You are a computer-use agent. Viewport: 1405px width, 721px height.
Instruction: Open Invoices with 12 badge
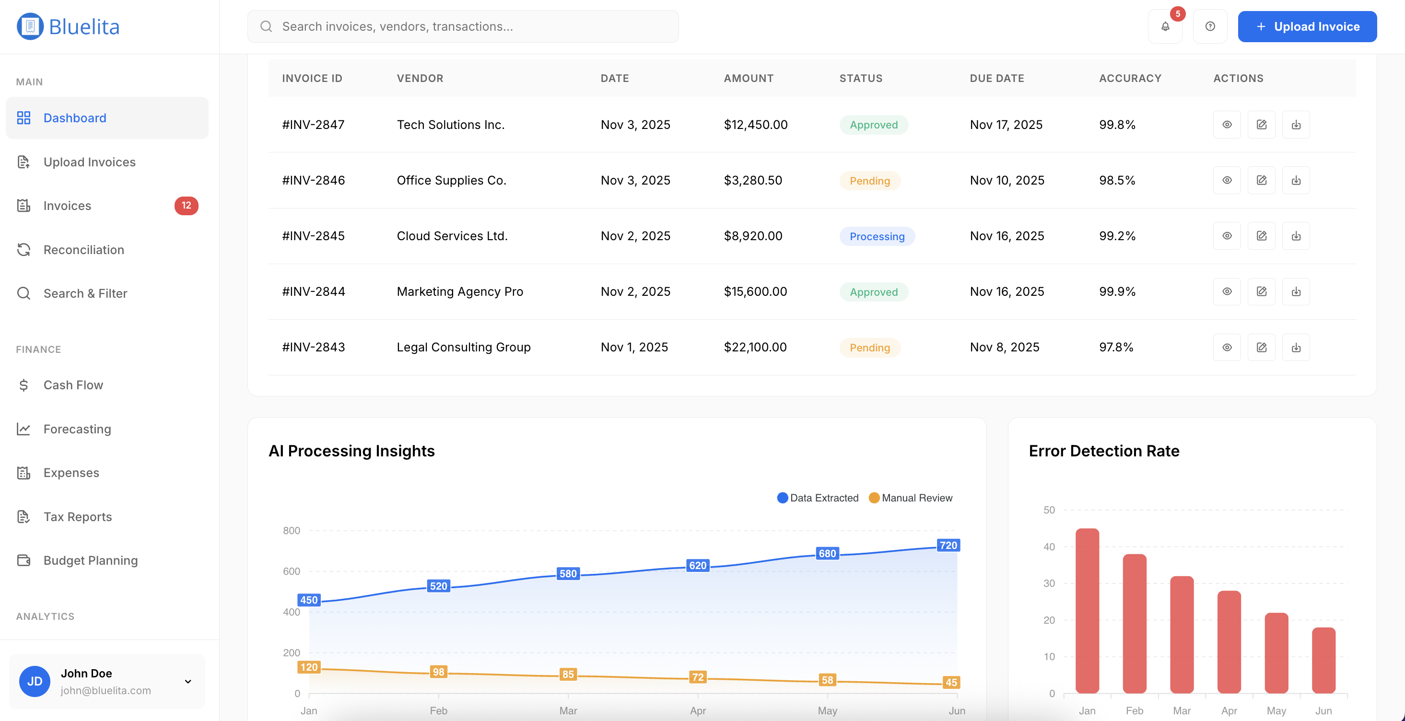pyautogui.click(x=67, y=206)
